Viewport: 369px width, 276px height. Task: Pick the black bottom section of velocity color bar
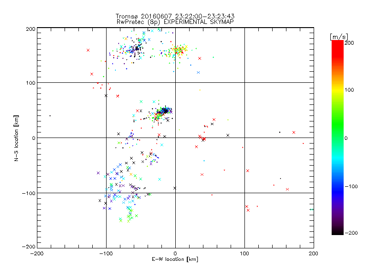[x=338, y=231]
